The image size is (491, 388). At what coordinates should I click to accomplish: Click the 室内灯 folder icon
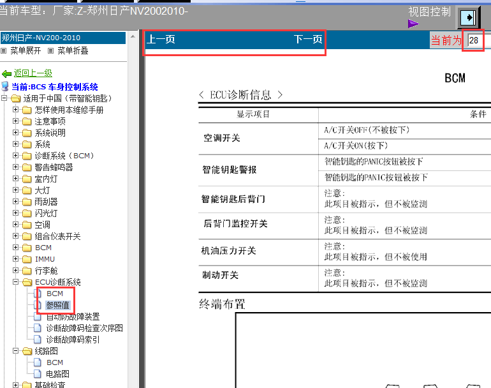pyautogui.click(x=27, y=179)
